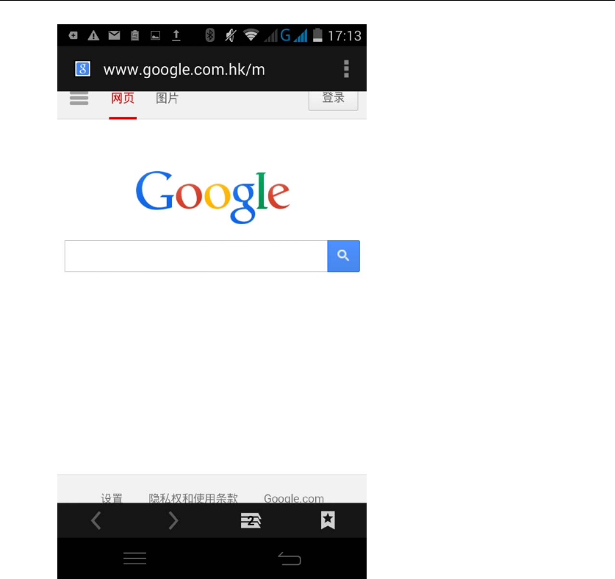Open 隐私权和使用条款 link
The height and width of the screenshot is (579, 615).
(193, 497)
